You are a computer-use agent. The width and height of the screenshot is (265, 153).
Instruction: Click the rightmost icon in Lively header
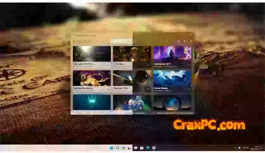coord(191,41)
